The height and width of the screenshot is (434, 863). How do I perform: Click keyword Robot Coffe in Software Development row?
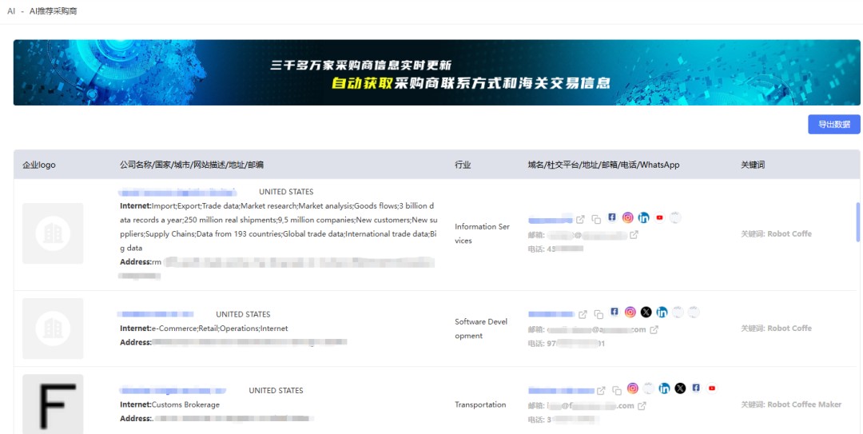point(776,328)
